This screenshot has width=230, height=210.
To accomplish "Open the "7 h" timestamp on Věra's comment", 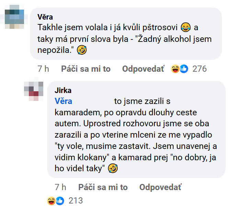I will pyautogui.click(x=43, y=69).
